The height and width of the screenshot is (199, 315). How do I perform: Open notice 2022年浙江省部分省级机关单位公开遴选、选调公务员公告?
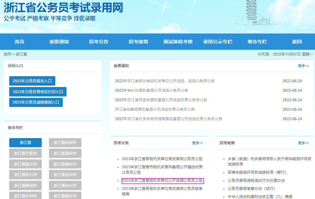pos(165,81)
